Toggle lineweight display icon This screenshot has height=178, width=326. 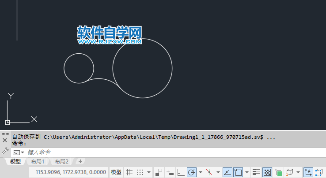point(256,172)
